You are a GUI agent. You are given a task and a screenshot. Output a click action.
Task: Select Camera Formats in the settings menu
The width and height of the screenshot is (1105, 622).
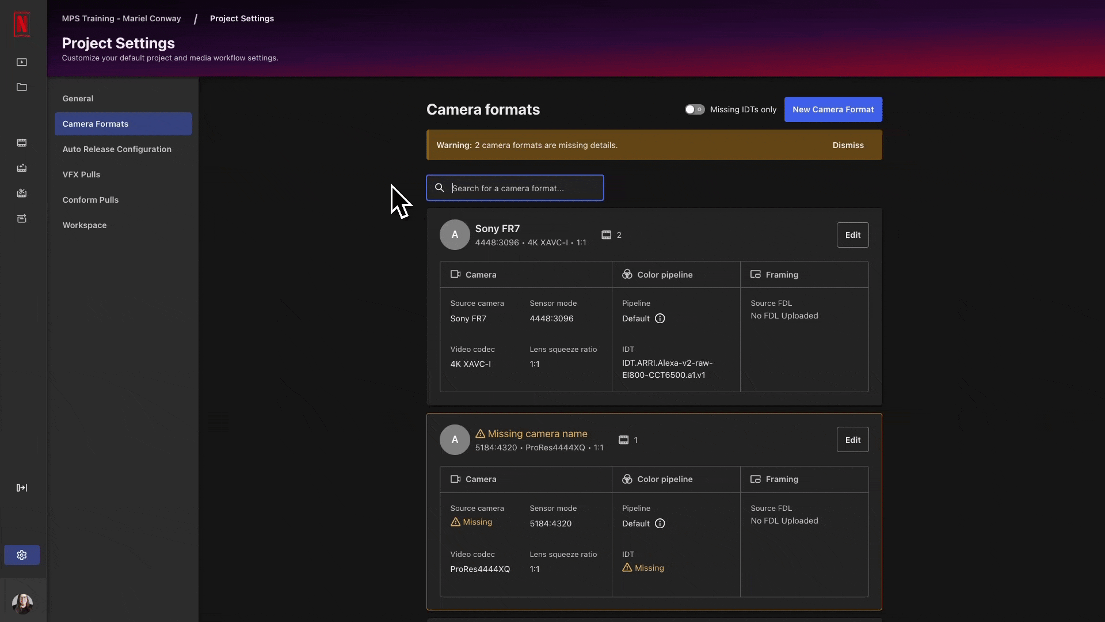click(123, 124)
